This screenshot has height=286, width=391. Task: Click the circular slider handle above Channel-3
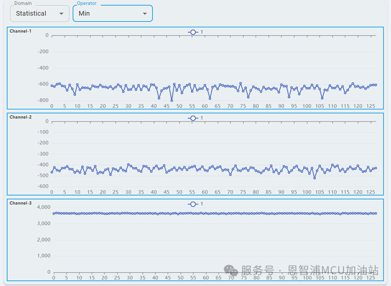click(x=193, y=204)
